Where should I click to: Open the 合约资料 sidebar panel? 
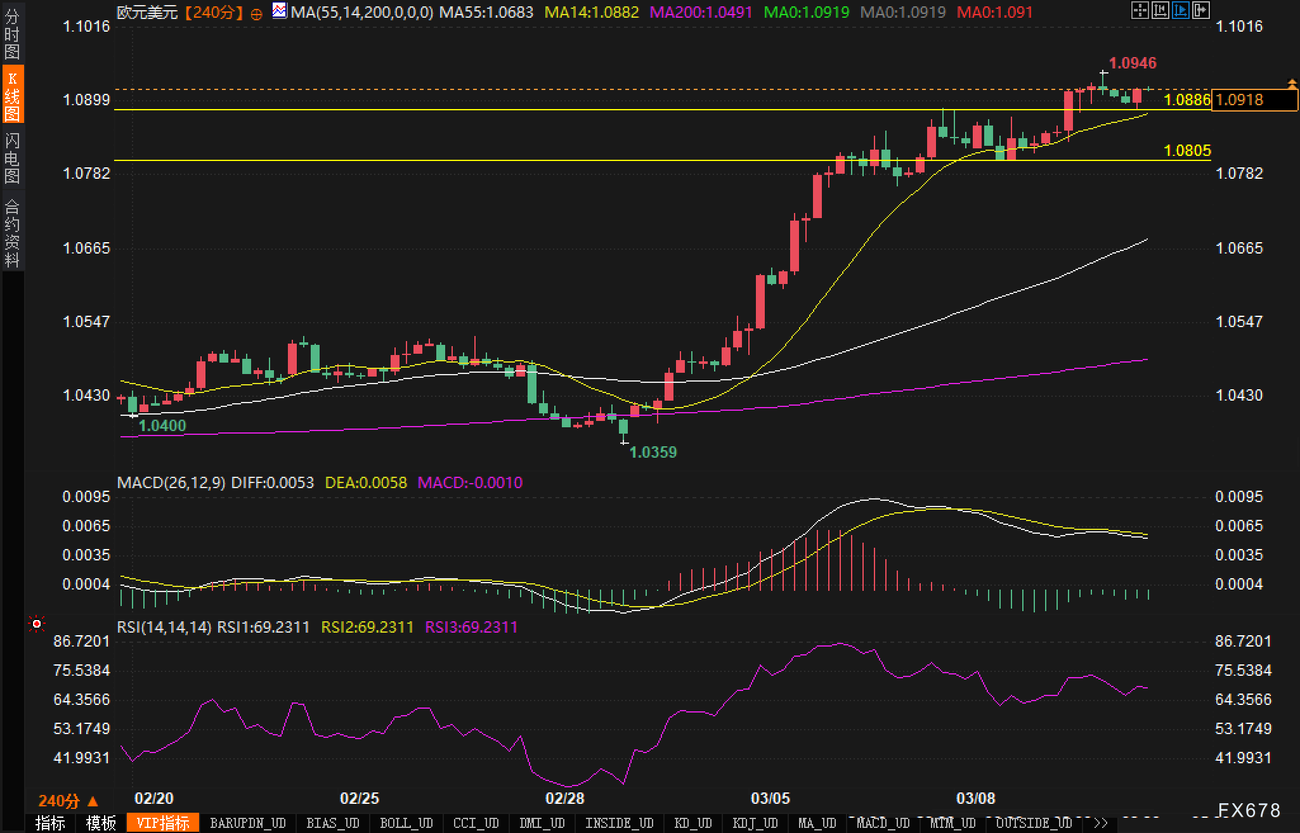coord(12,233)
